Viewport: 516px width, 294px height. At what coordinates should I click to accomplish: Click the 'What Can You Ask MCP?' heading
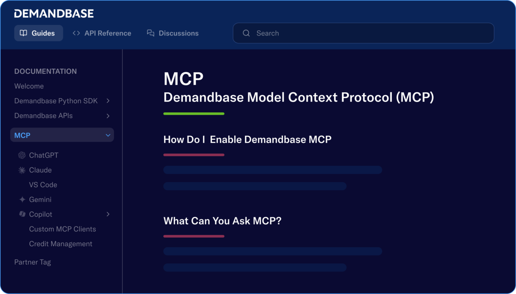pos(223,221)
